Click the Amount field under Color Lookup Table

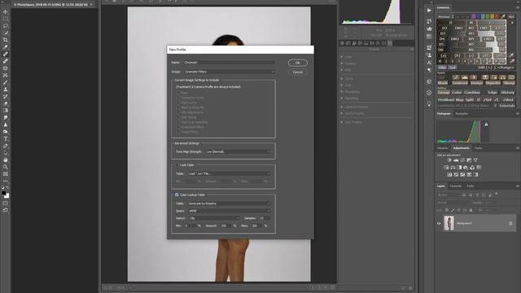pos(226,226)
